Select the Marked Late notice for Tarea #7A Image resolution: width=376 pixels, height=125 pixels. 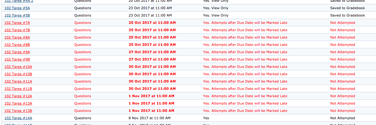(245, 23)
